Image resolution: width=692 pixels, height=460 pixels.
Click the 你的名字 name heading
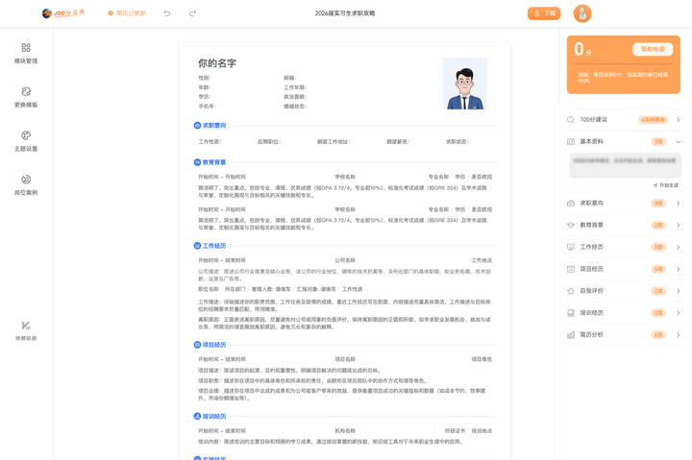tap(216, 63)
